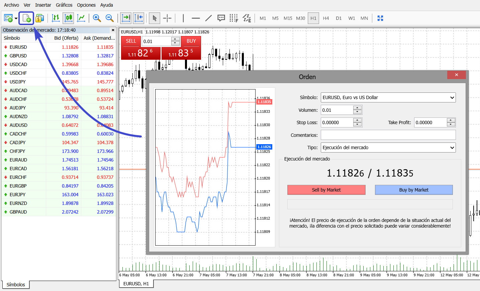This screenshot has height=291, width=480.
Task: Click Buy by Market button
Action: click(x=414, y=190)
